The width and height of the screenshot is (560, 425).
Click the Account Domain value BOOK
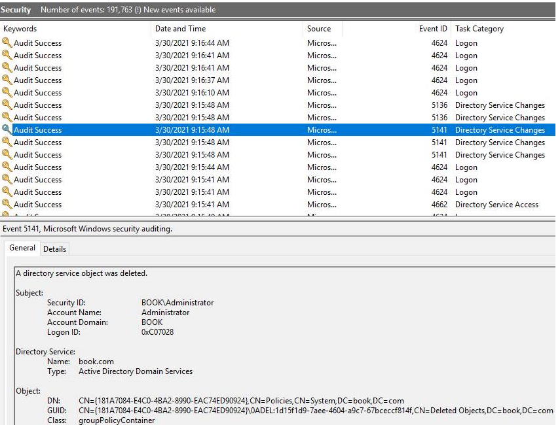coord(152,322)
